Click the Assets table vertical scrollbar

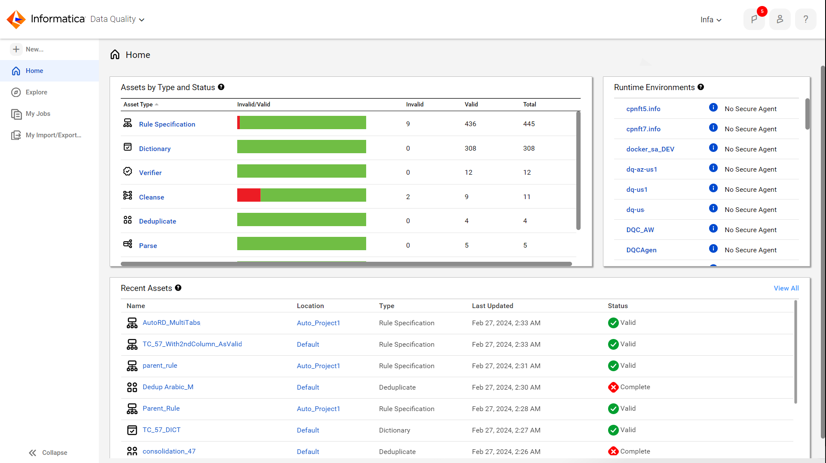(578, 171)
